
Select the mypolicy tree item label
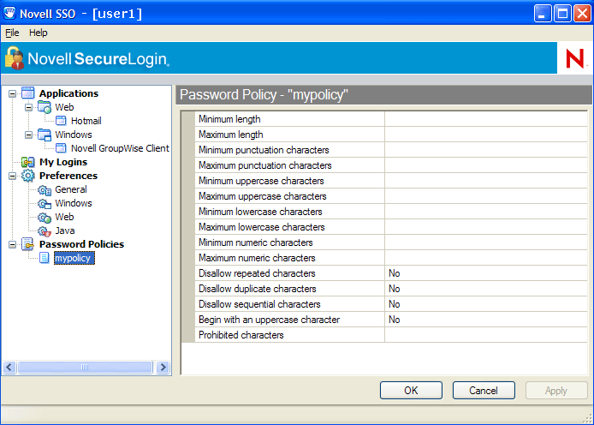point(74,258)
